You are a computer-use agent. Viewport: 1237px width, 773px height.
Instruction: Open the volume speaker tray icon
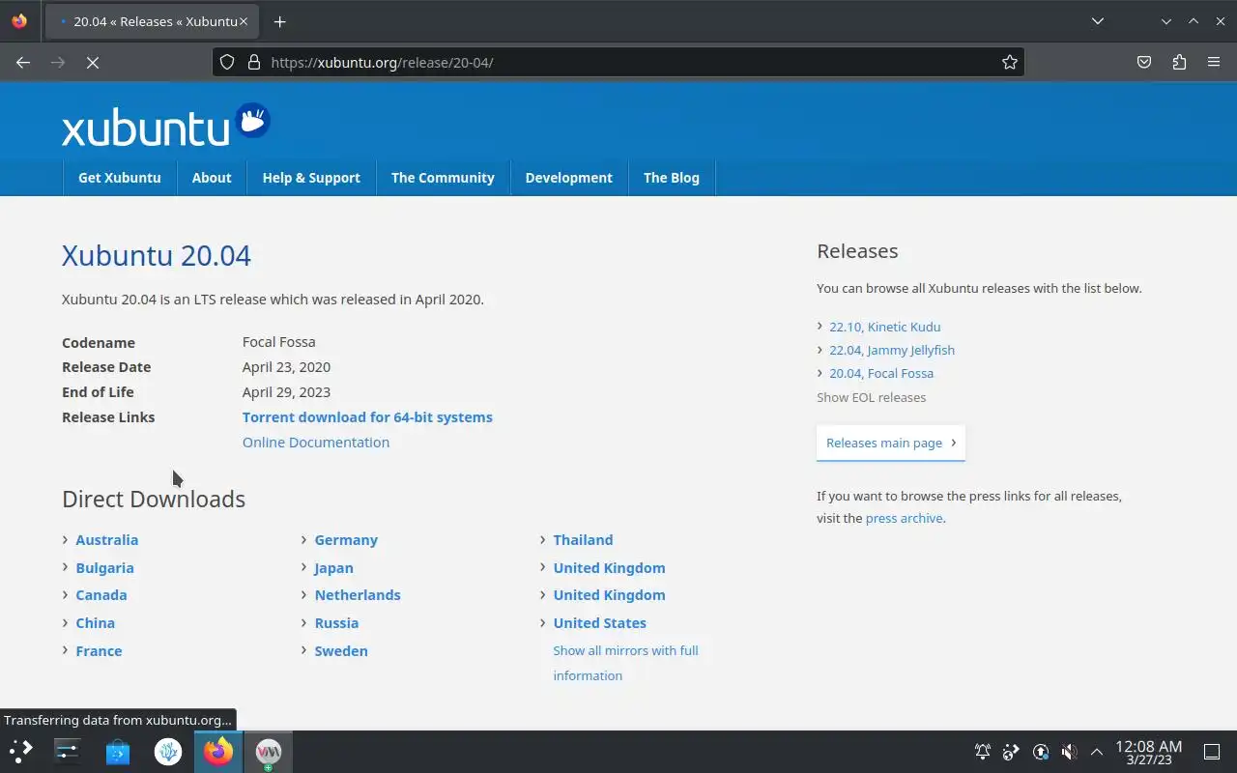point(1069,752)
